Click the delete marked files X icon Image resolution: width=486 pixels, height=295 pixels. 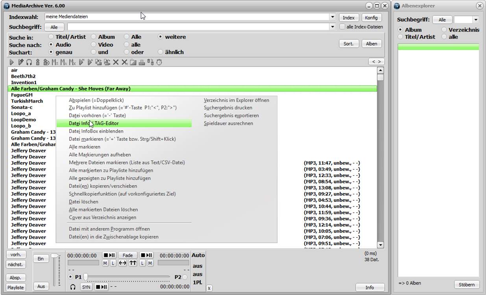pyautogui.click(x=124, y=62)
